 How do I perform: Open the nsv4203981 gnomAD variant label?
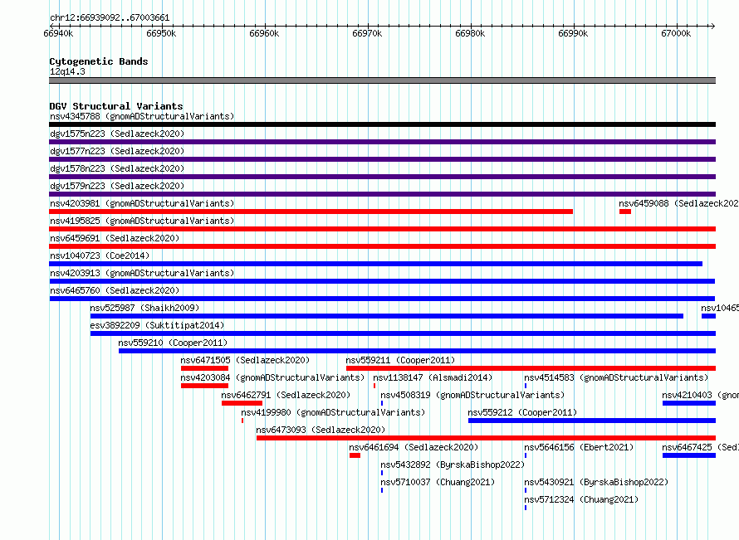(142, 203)
